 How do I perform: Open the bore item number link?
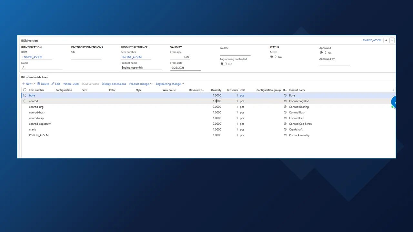(x=32, y=95)
